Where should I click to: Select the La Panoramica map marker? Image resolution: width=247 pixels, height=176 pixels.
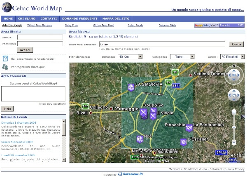(189, 127)
